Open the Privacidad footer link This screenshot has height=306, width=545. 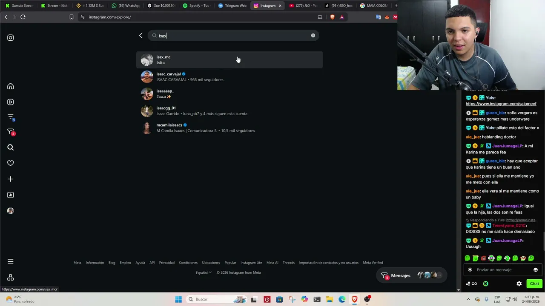167,263
